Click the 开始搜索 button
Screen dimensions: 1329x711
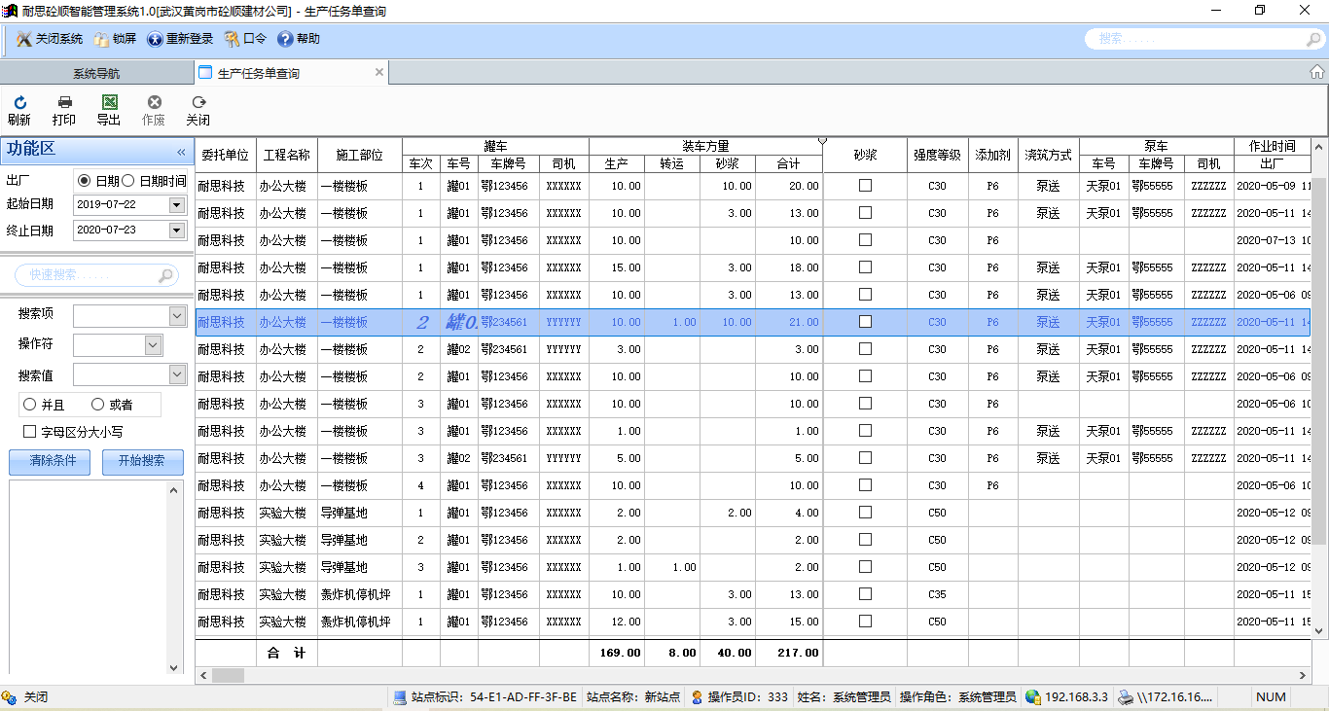point(142,462)
